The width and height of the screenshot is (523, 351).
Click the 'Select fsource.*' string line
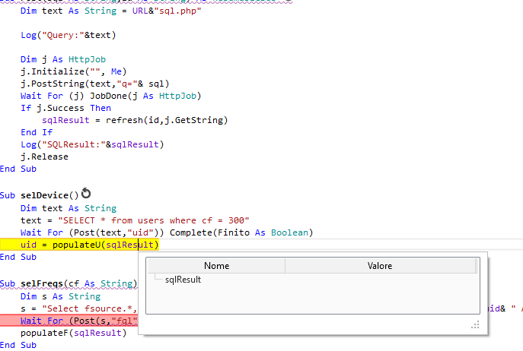(x=78, y=308)
